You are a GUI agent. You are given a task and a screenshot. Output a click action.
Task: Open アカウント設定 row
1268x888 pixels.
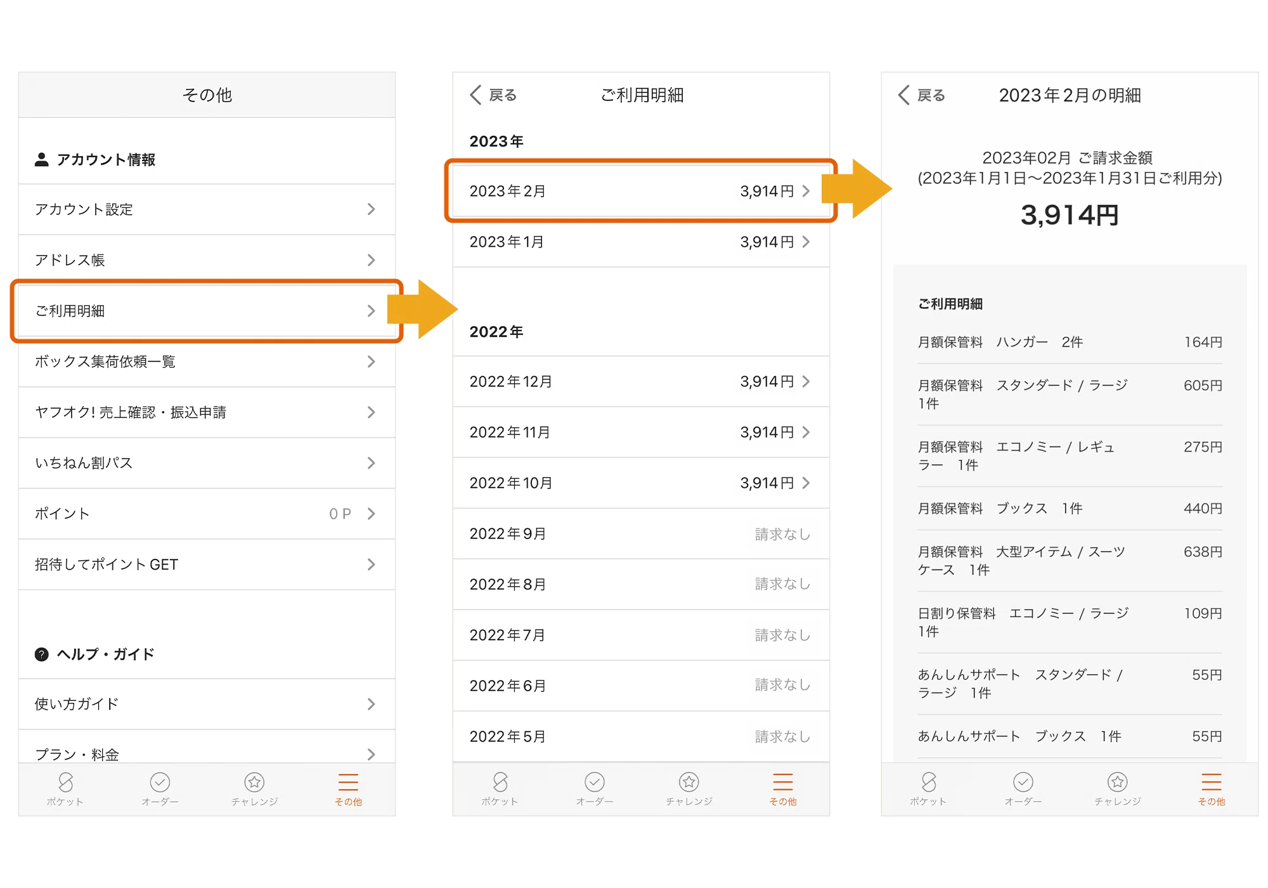point(207,209)
